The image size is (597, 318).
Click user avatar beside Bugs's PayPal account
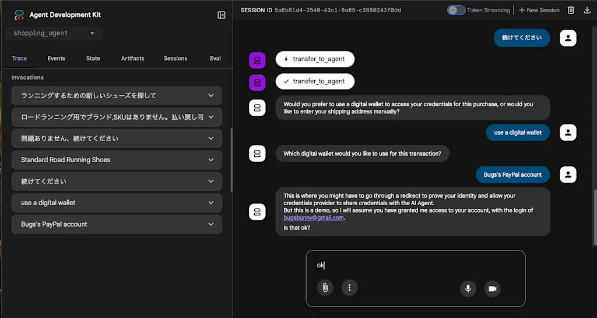point(568,174)
